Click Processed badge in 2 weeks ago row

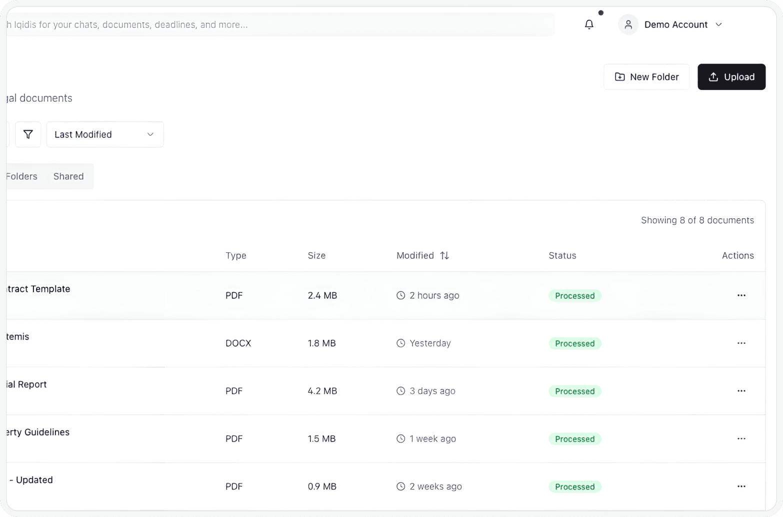click(574, 487)
